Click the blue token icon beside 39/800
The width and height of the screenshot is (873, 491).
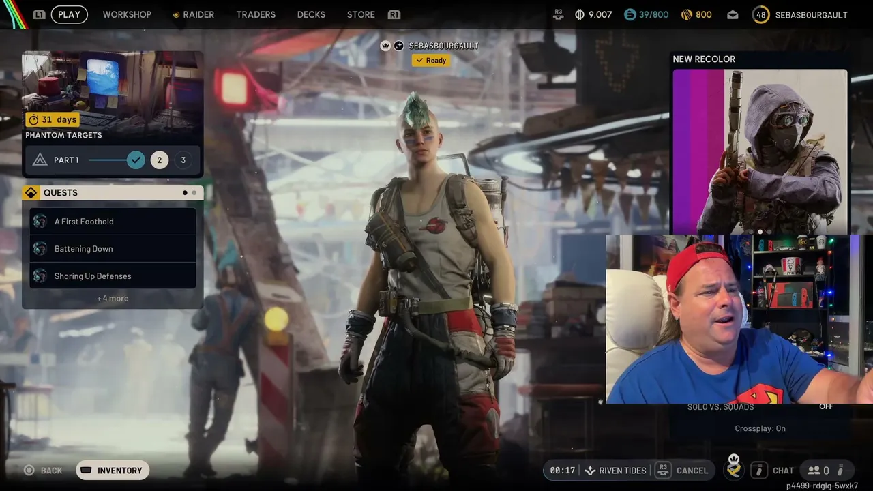pyautogui.click(x=630, y=14)
